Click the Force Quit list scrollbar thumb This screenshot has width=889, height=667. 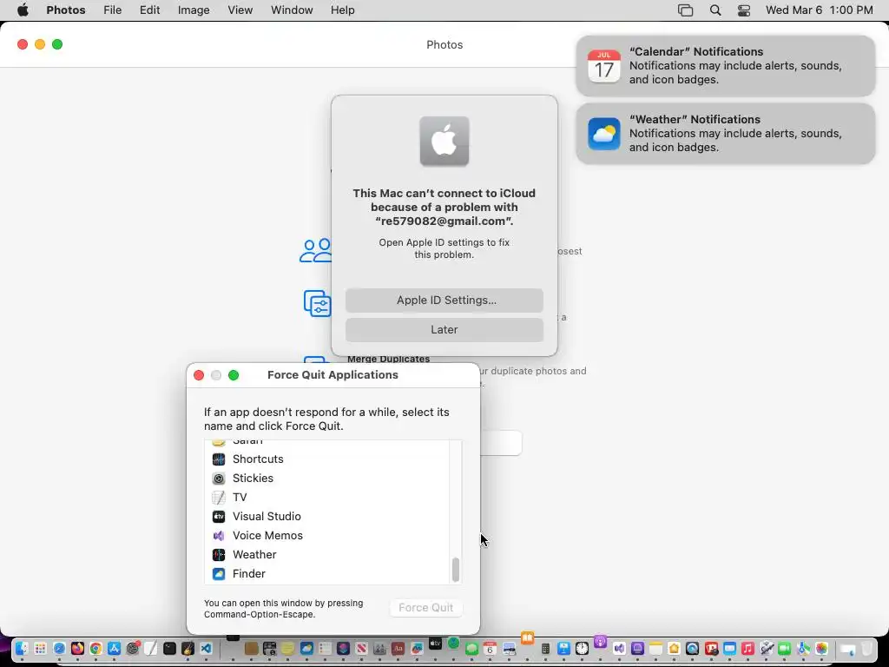point(455,570)
